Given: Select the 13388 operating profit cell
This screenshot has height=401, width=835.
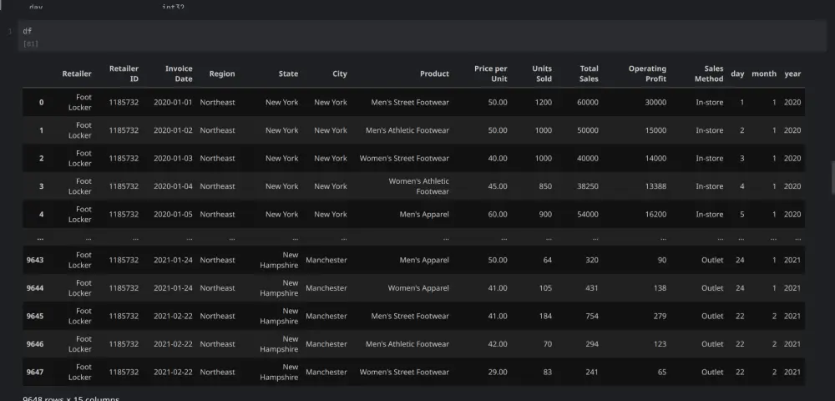Looking at the screenshot, I should tap(655, 186).
